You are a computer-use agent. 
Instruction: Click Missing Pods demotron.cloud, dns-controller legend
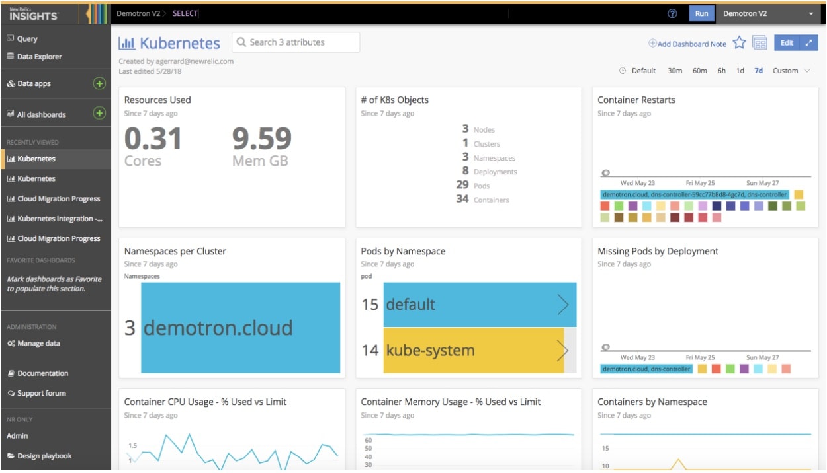pyautogui.click(x=646, y=369)
